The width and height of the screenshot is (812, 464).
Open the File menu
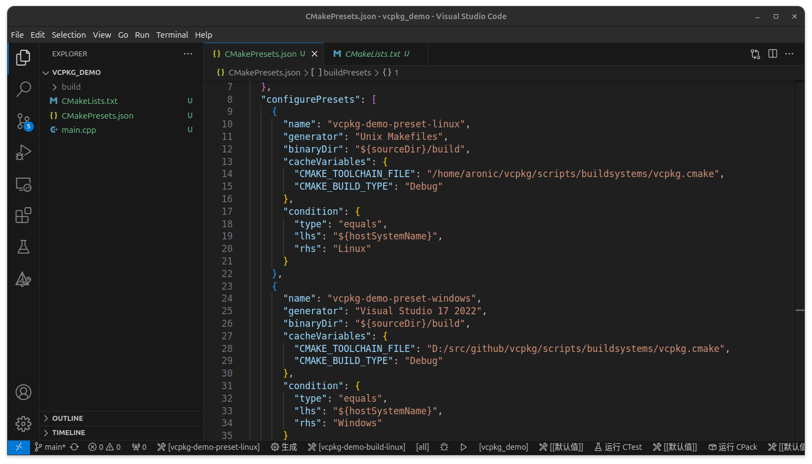click(x=17, y=34)
